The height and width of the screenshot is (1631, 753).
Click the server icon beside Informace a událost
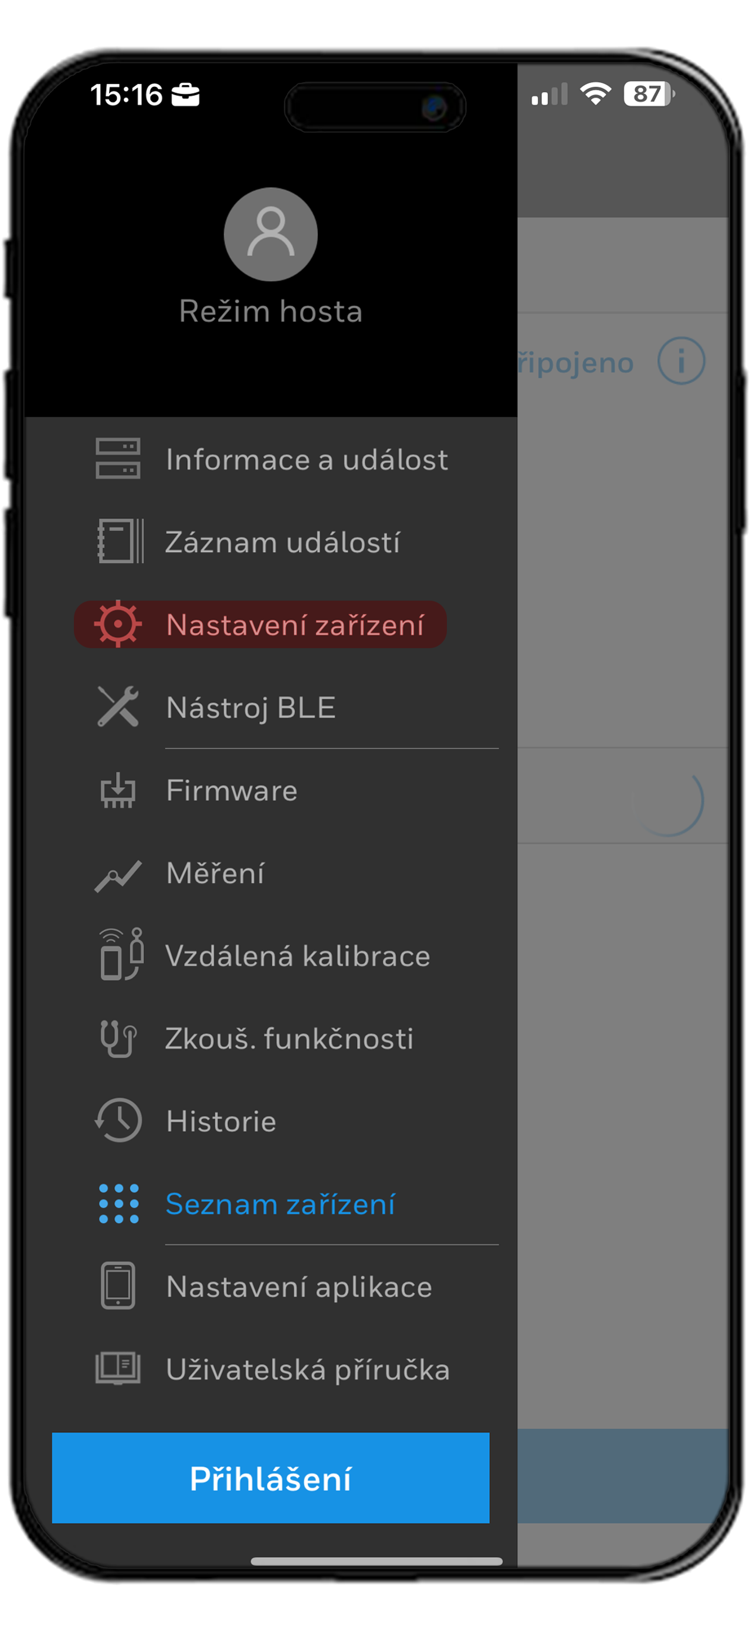point(118,459)
